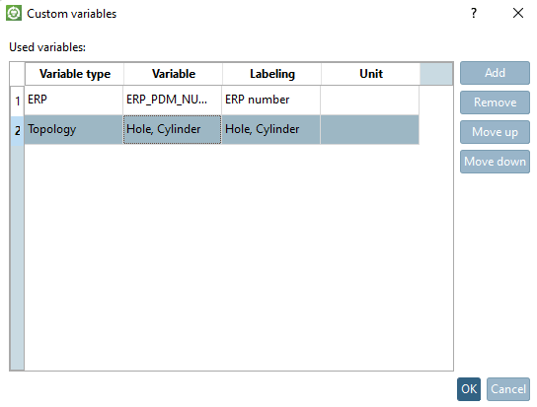537x407 pixels.
Task: Cancel the dialog
Action: (x=508, y=389)
